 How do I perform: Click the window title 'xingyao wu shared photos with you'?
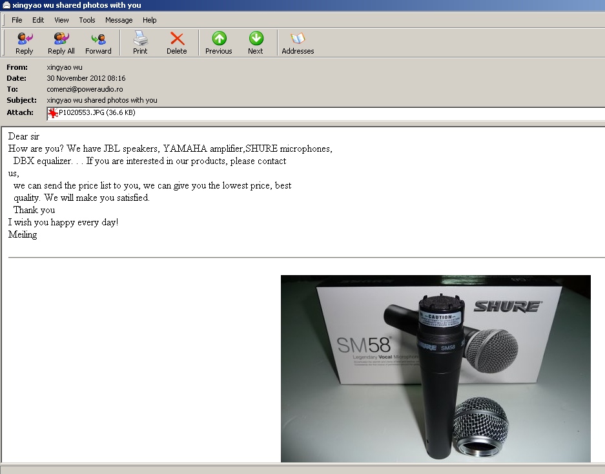click(77, 5)
